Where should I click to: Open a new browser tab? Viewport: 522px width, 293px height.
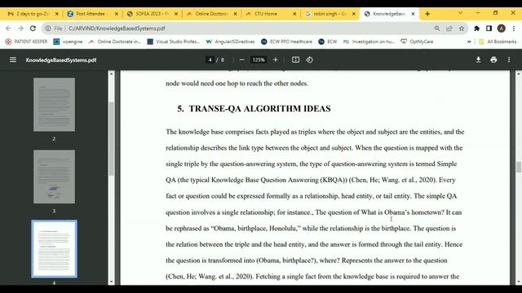pos(427,14)
